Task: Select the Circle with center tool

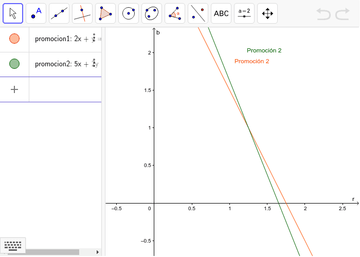Action: pos(129,13)
